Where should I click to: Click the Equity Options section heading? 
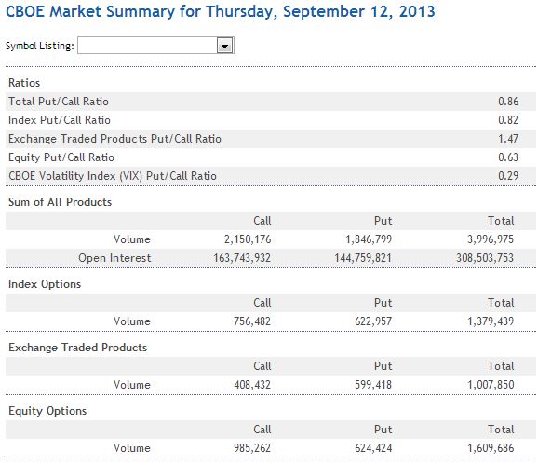47,411
